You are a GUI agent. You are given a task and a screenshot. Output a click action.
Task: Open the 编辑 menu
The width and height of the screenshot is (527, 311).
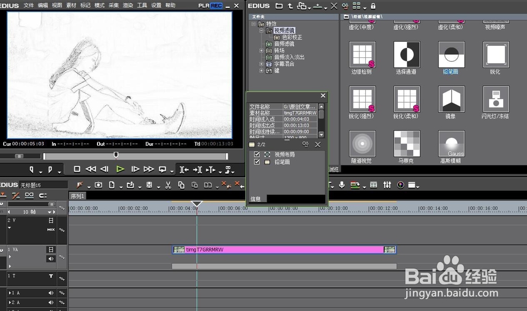pyautogui.click(x=43, y=5)
